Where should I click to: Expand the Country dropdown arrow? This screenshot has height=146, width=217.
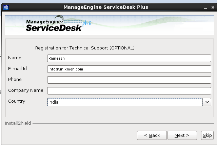tap(207, 102)
